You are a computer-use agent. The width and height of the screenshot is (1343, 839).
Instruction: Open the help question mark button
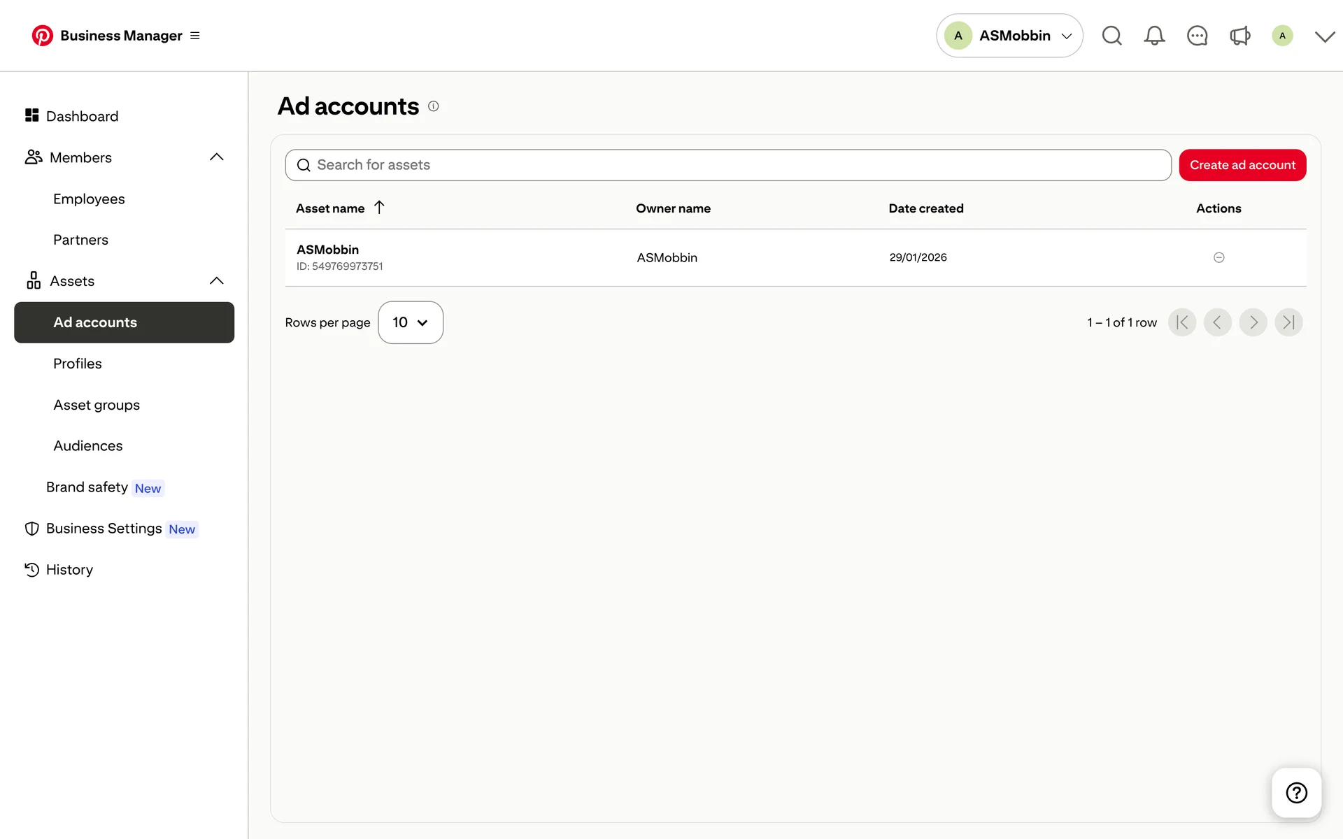tap(1296, 793)
